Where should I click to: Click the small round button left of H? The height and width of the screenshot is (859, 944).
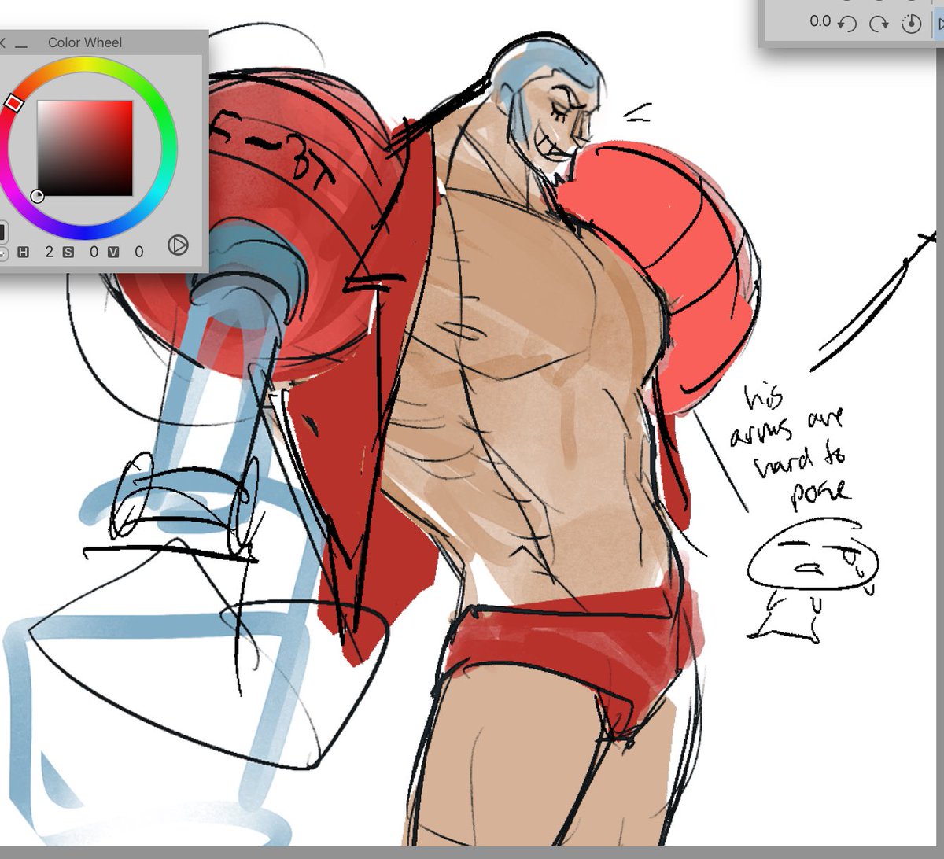[2, 252]
